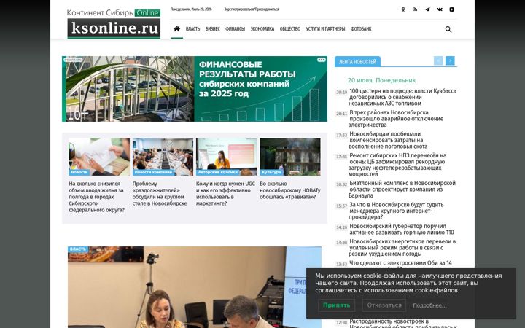Open the RSS feed icon

point(415,9)
